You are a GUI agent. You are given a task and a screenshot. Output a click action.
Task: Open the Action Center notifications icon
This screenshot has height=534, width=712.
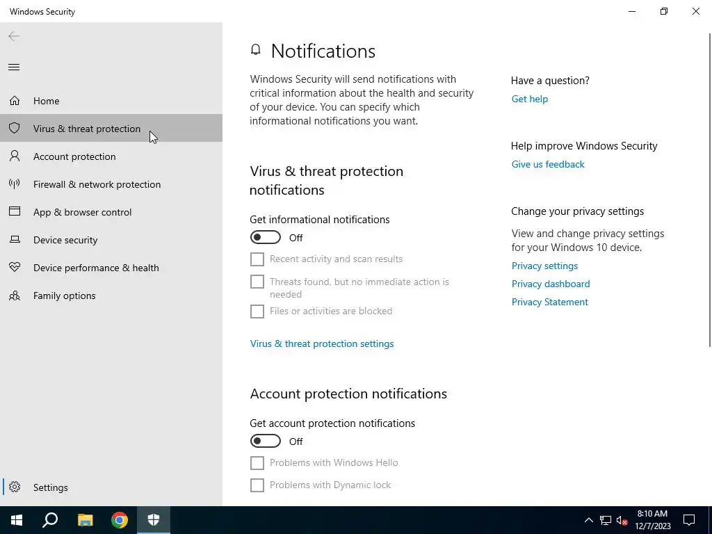click(689, 520)
